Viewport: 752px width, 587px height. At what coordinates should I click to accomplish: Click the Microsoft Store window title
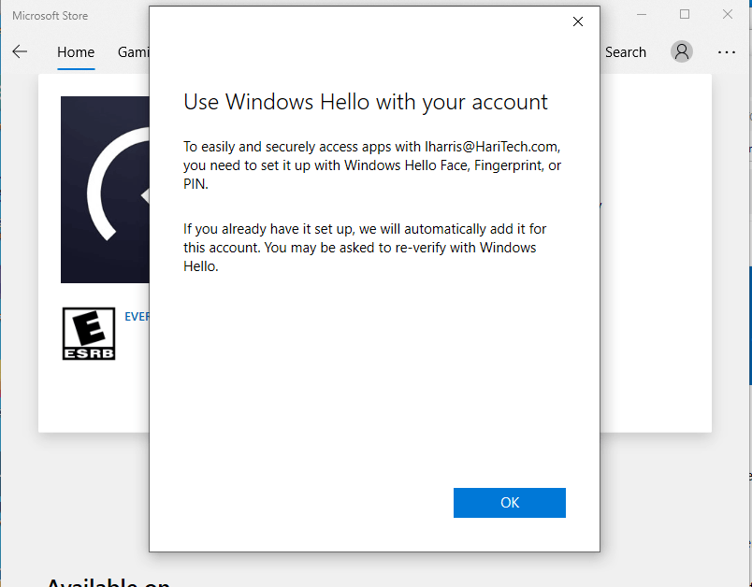[50, 16]
